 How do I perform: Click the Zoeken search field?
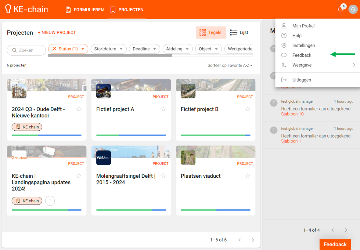26,50
